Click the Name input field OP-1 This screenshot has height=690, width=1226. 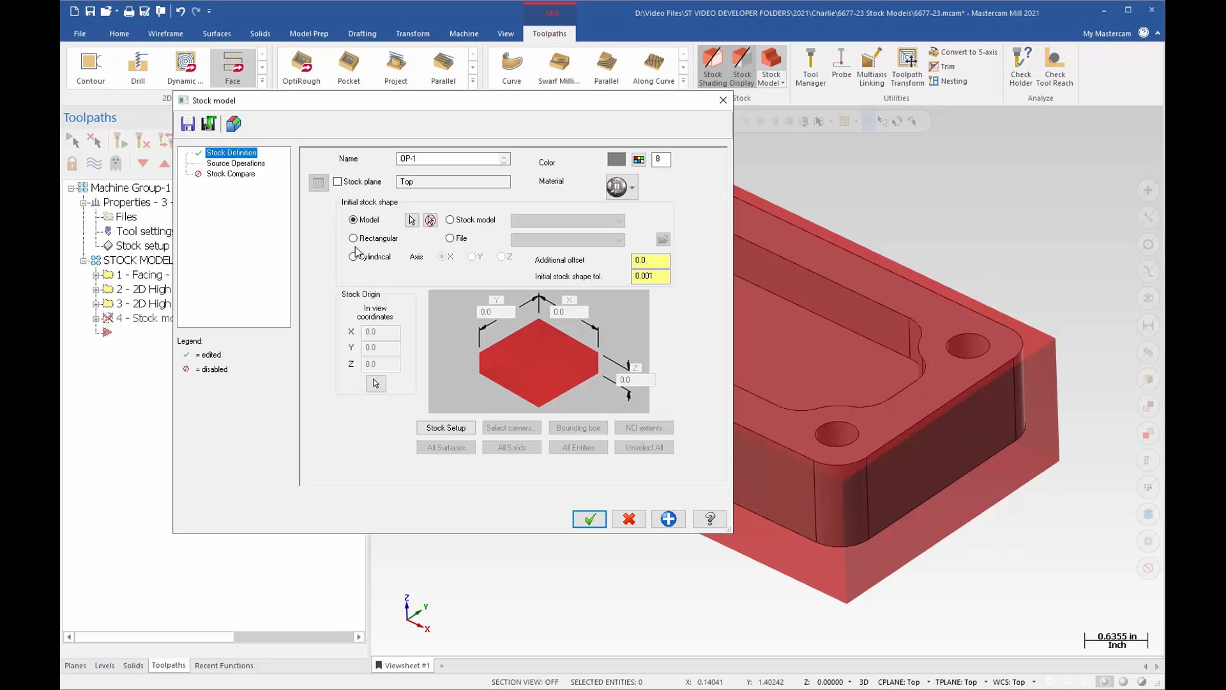(x=449, y=158)
